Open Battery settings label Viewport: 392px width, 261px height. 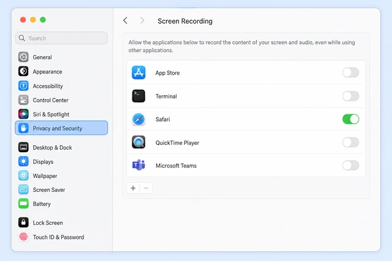(42, 204)
